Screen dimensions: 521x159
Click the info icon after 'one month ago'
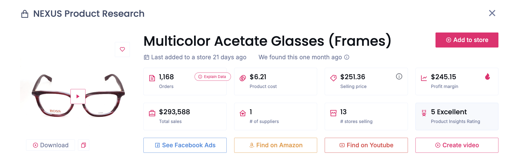[347, 57]
